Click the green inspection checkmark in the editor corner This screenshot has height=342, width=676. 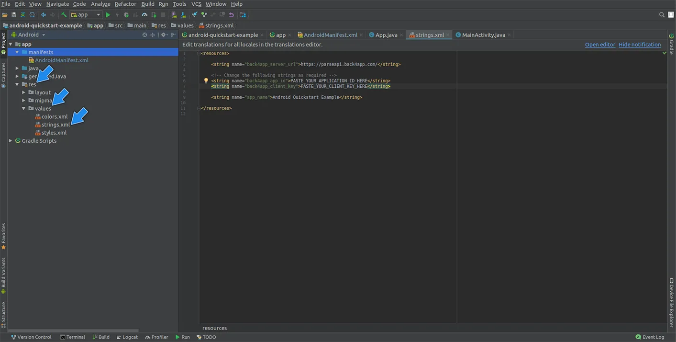coord(665,53)
